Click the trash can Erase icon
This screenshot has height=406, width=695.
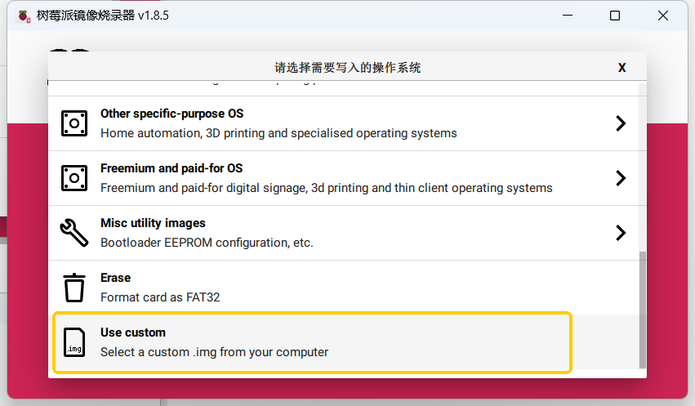[74, 288]
